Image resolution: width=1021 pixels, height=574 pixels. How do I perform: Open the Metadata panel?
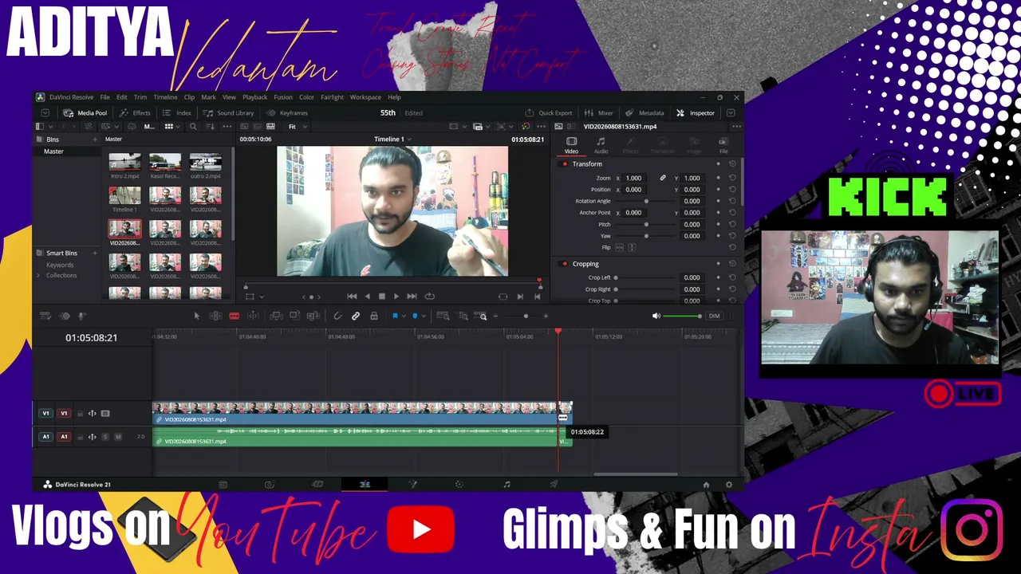(x=645, y=113)
